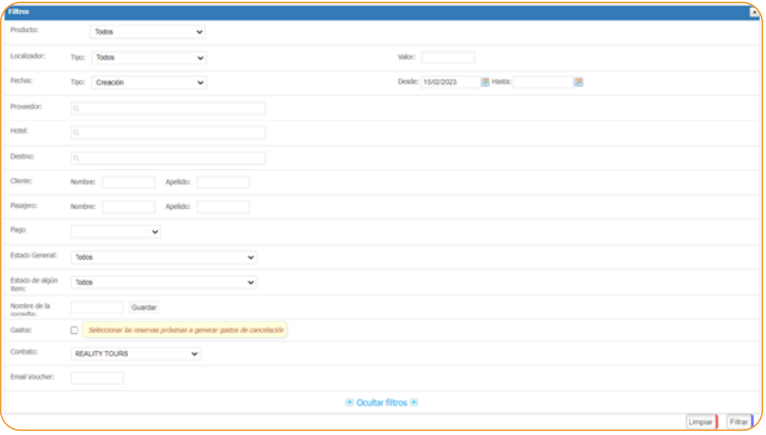The image size is (766, 435).
Task: Open the Producto dropdown
Action: (x=148, y=32)
